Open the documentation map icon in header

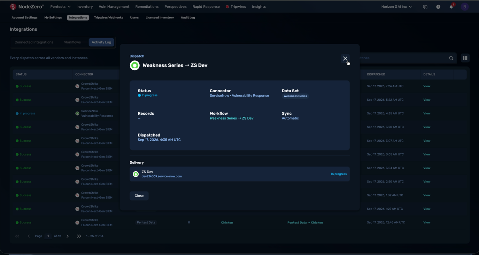[425, 7]
